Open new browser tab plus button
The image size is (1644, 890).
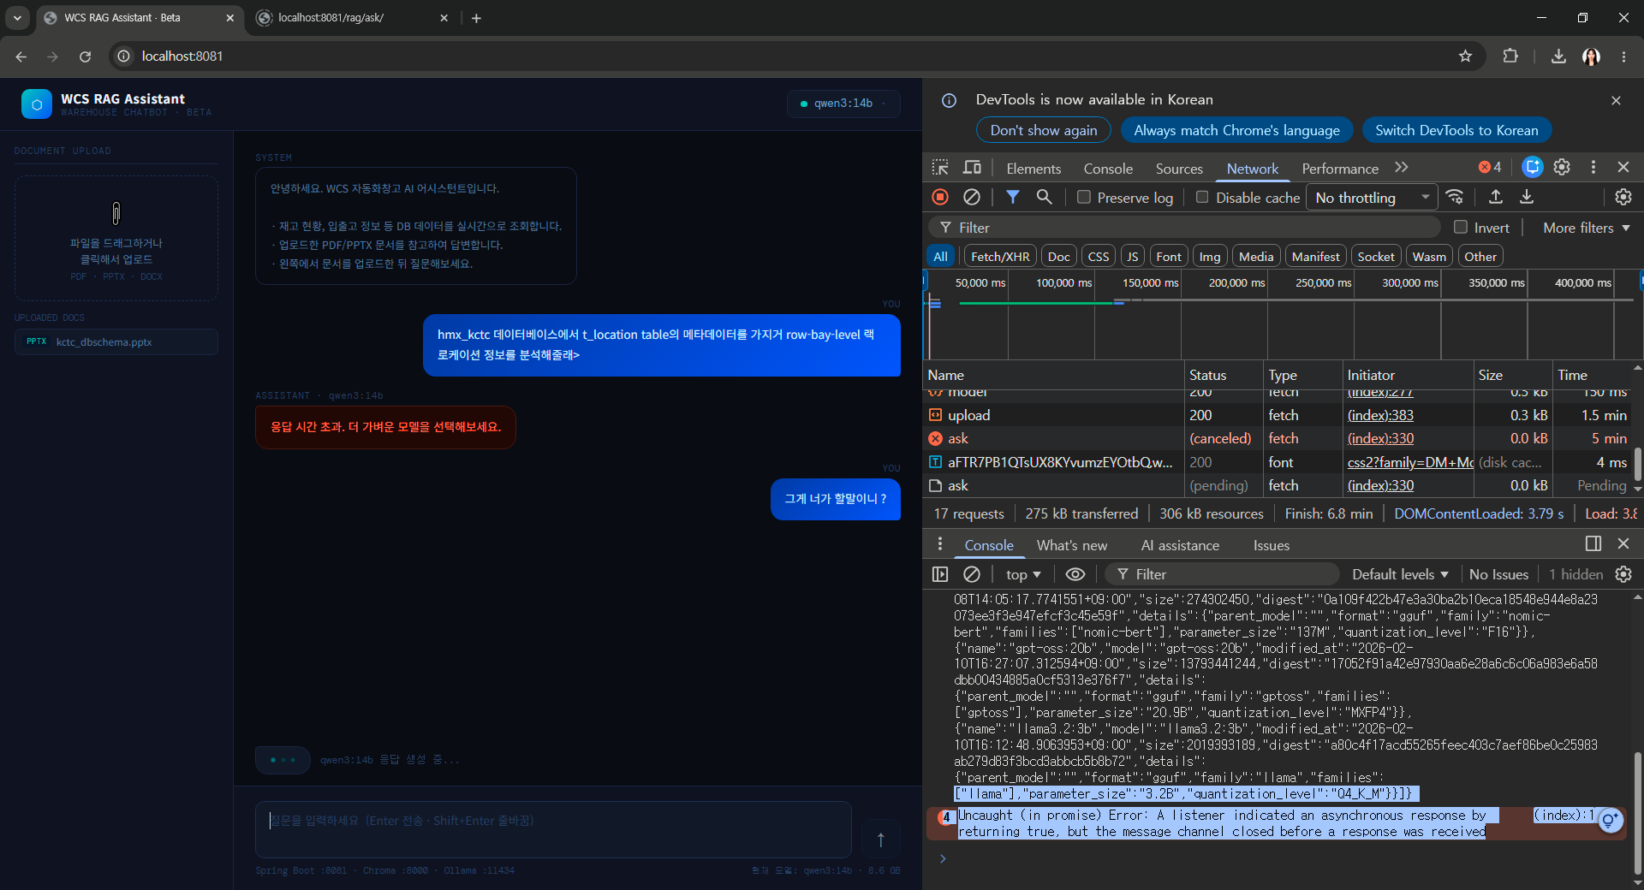click(x=476, y=18)
